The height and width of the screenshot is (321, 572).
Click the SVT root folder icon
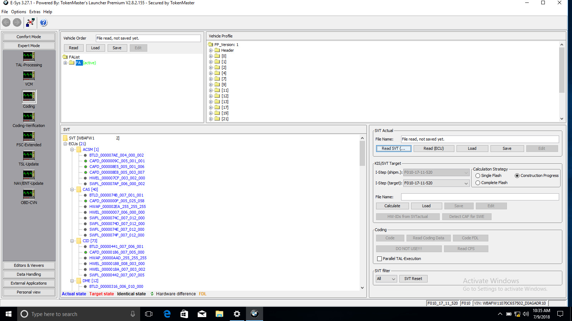65,138
